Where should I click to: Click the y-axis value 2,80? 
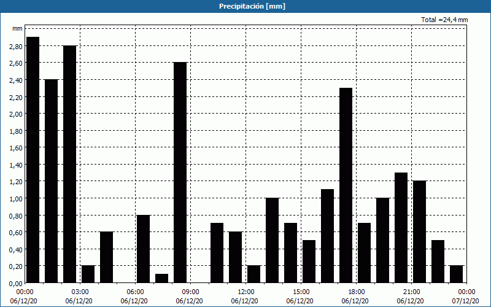16,47
